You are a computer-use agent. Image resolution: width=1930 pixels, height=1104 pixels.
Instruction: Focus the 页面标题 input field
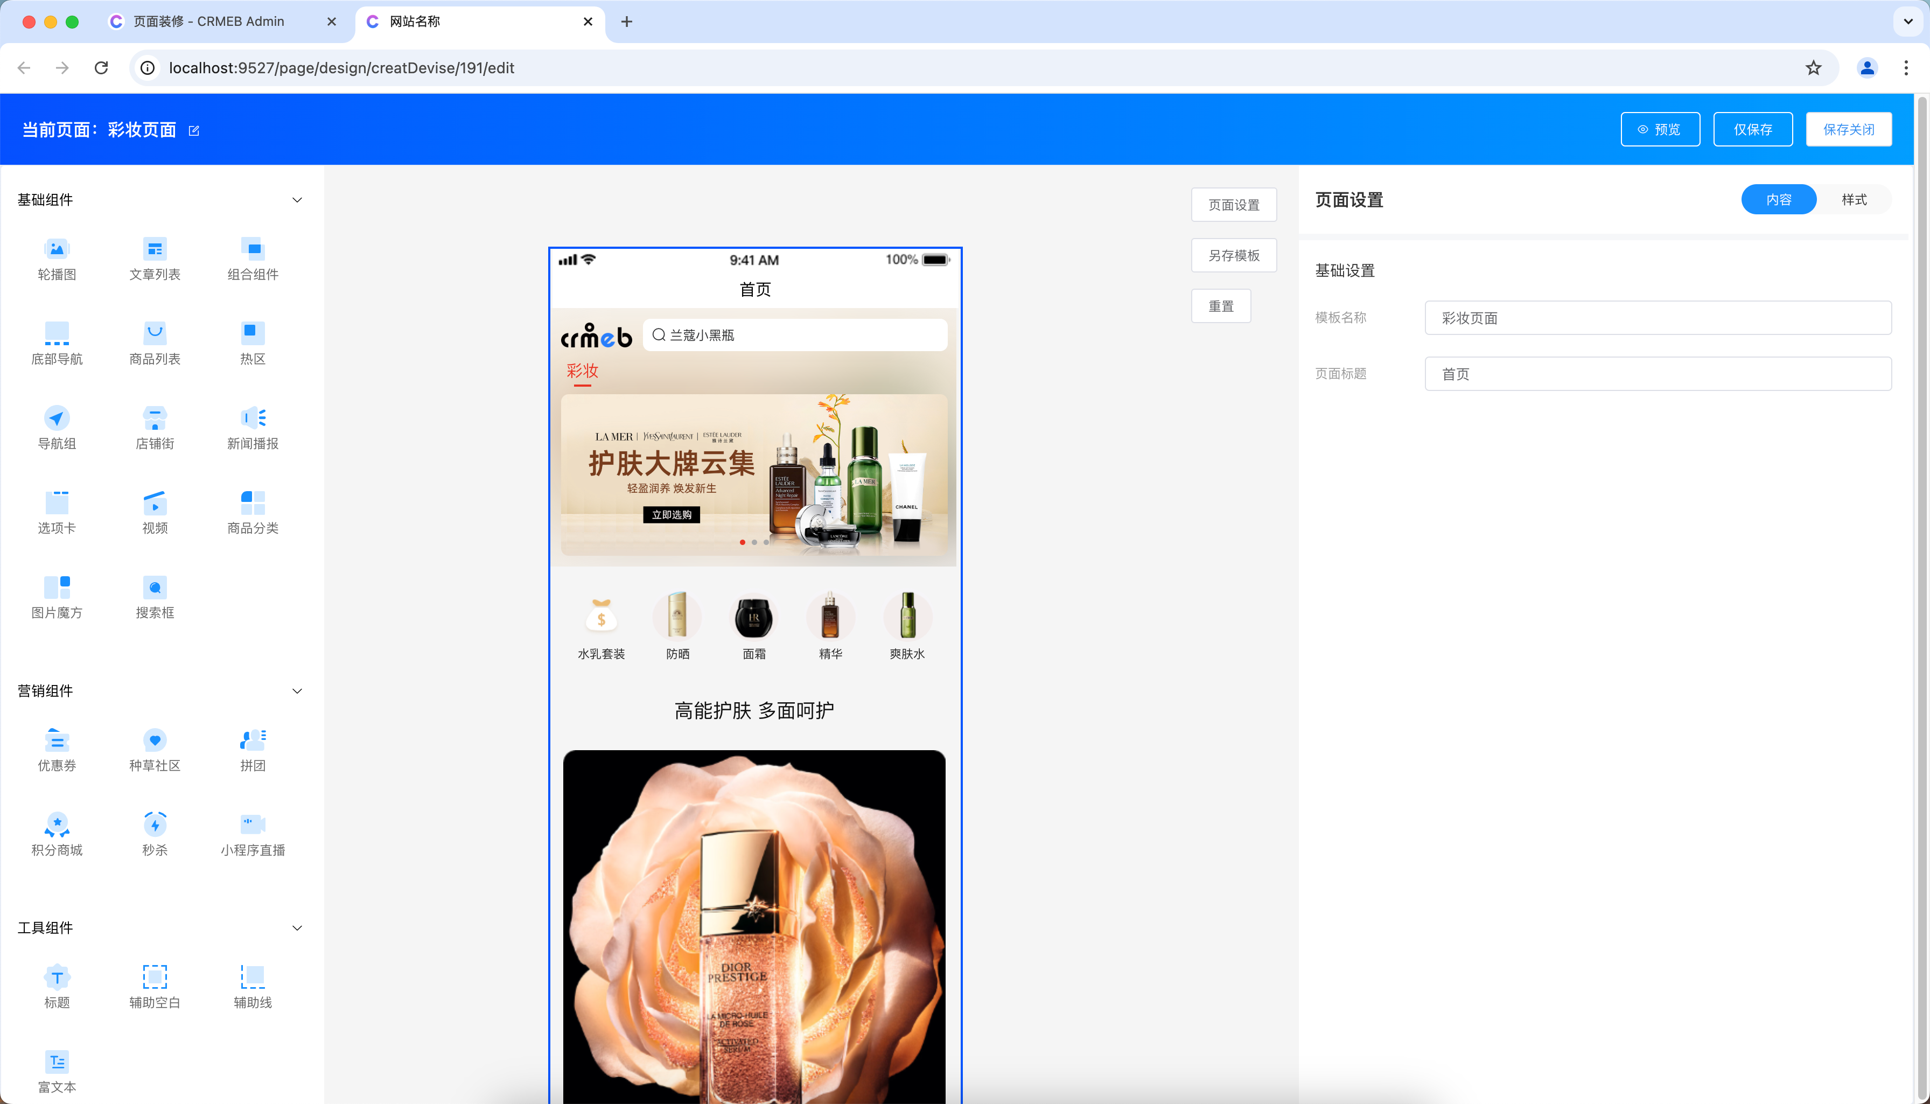(x=1658, y=374)
